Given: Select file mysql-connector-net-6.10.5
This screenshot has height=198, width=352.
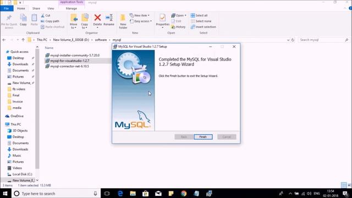Looking at the screenshot, I should pos(67,66).
